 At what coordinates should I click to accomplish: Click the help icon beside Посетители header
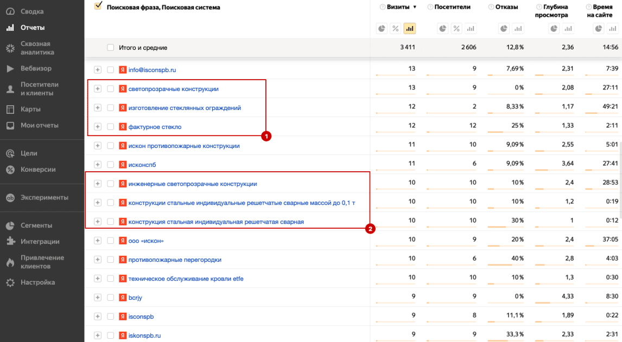click(430, 7)
